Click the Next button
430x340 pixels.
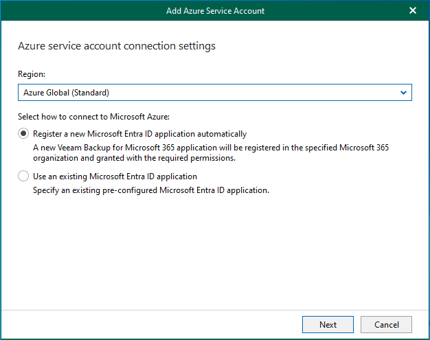328,324
